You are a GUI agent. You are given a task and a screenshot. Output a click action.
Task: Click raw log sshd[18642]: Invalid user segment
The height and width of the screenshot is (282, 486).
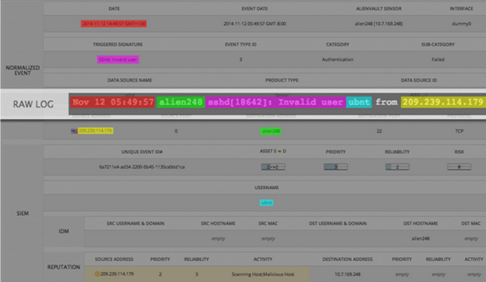click(x=276, y=102)
